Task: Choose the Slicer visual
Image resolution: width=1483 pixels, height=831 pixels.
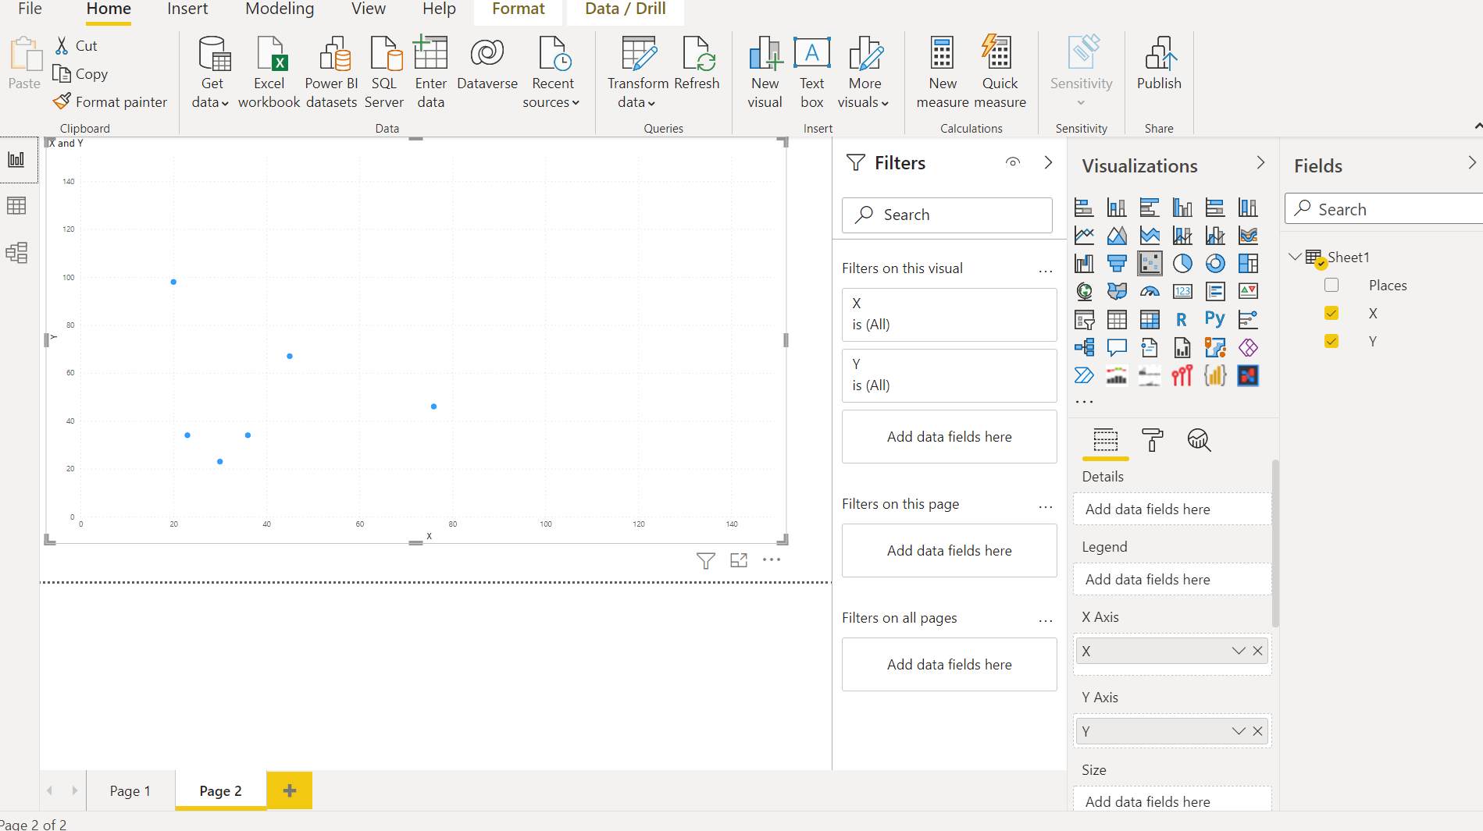Action: (x=1084, y=320)
